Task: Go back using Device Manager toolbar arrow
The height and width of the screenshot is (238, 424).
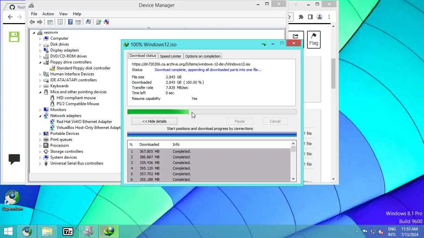Action: (x=32, y=22)
